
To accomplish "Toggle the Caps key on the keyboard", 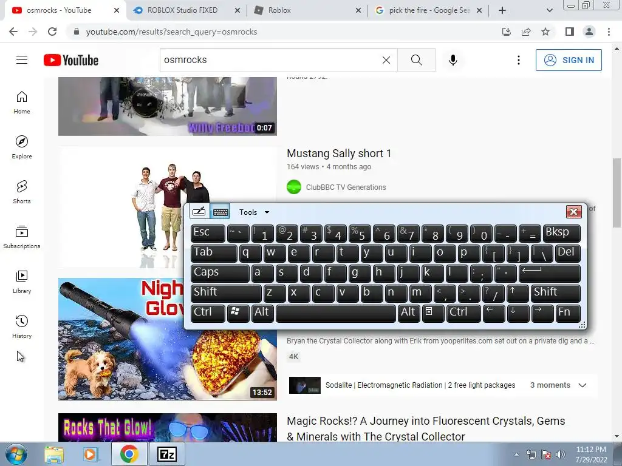I will coord(220,273).
